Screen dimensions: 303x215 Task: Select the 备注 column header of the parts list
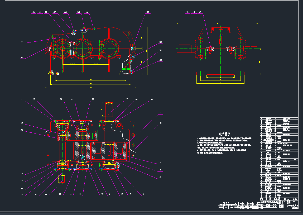(x=295, y=199)
